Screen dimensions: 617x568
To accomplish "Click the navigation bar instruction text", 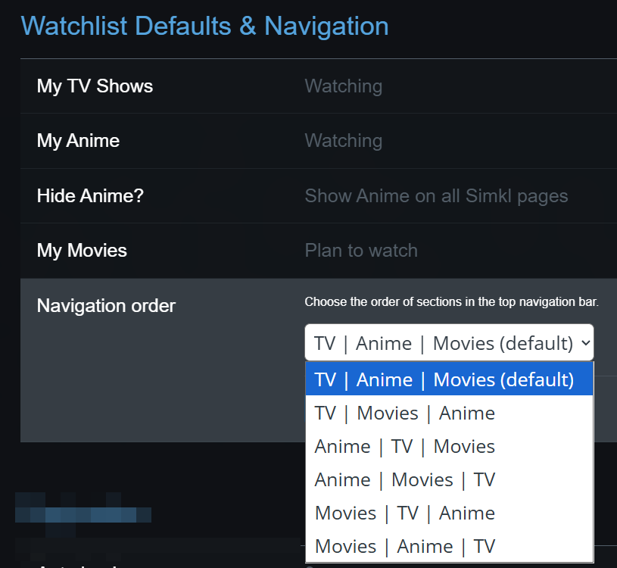I will [x=450, y=301].
